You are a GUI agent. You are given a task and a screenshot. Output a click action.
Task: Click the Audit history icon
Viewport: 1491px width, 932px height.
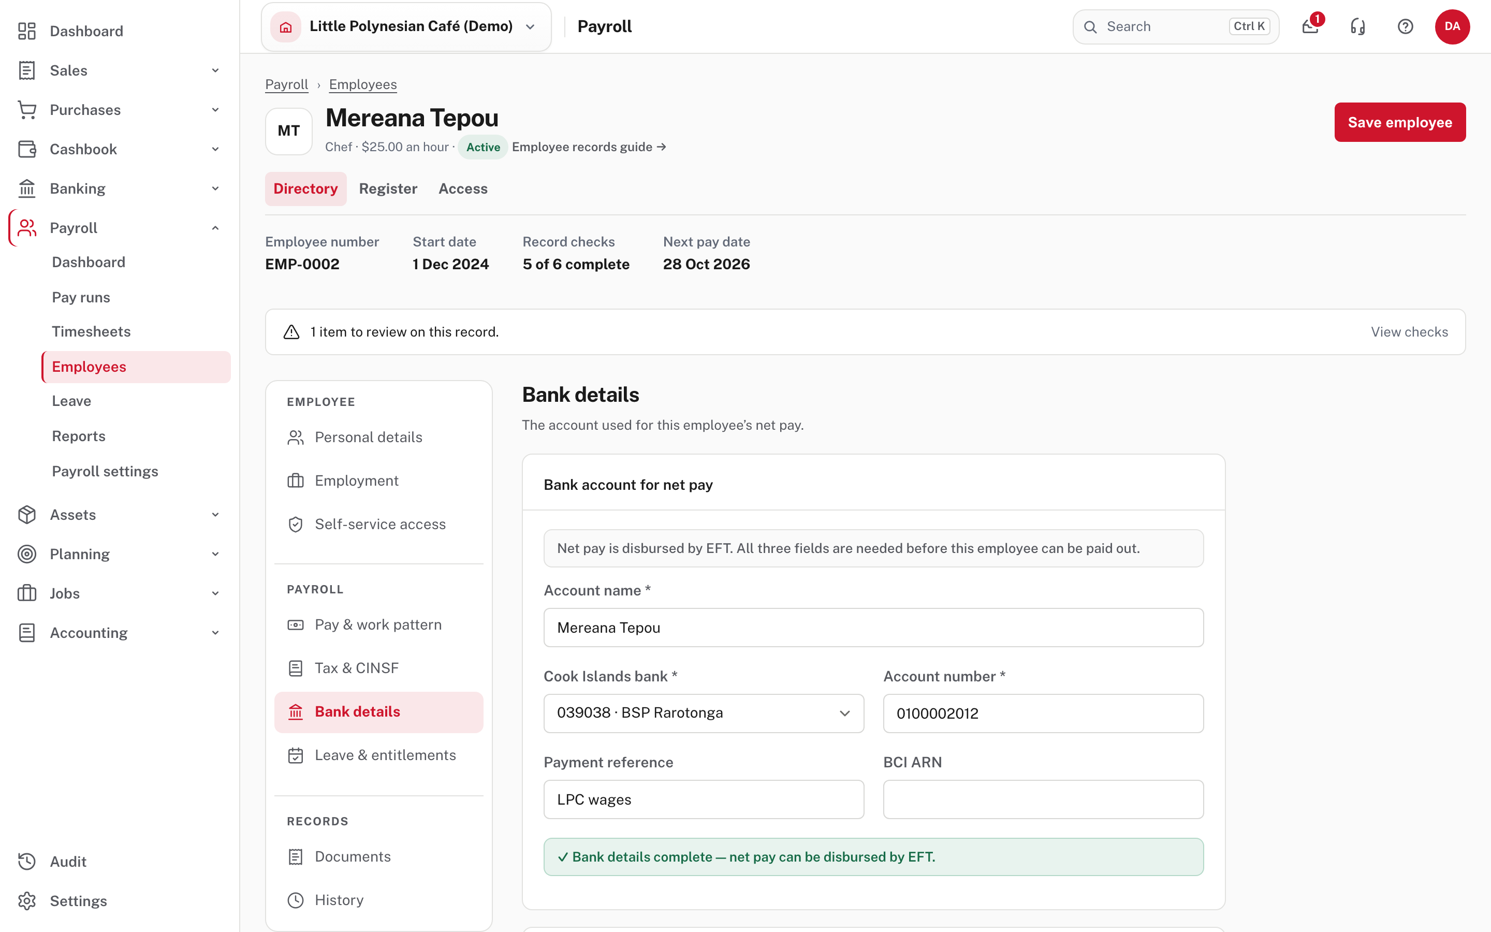pos(26,861)
